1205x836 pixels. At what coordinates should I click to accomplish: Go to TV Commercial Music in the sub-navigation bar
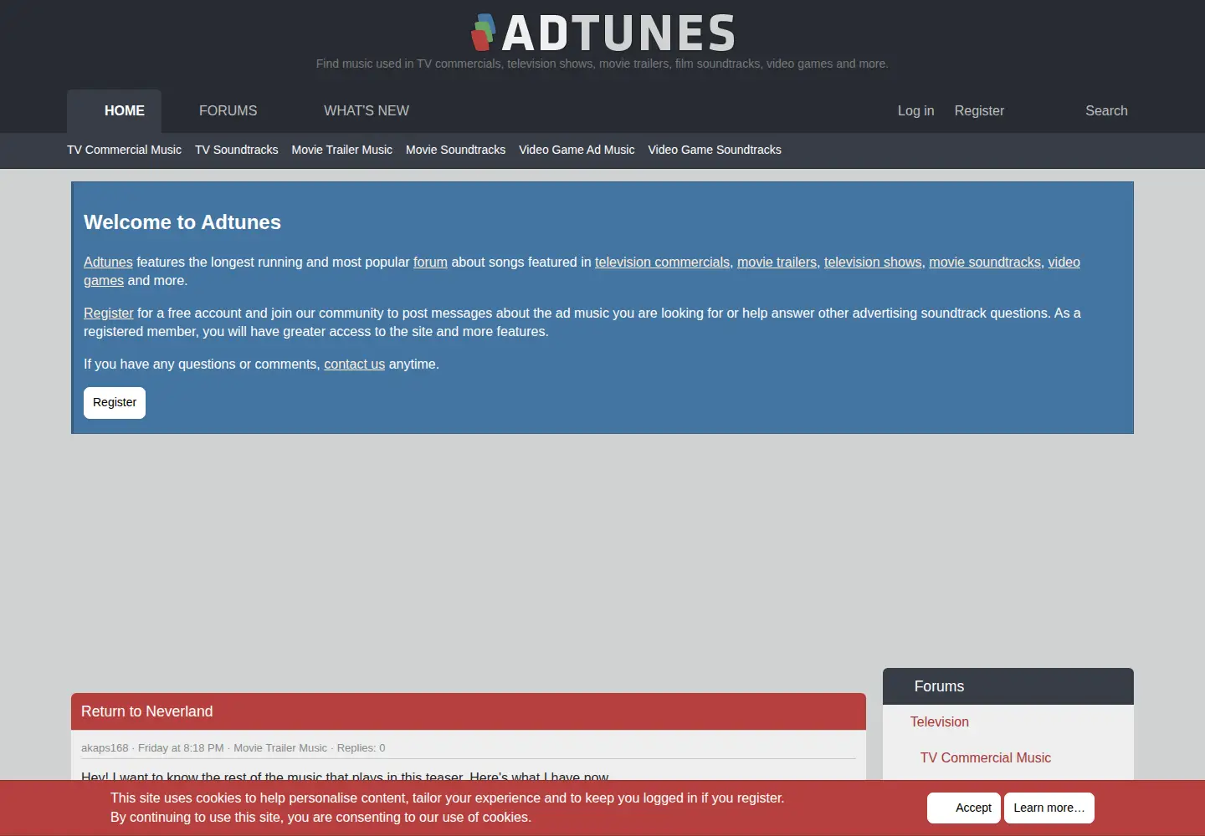[x=124, y=150]
